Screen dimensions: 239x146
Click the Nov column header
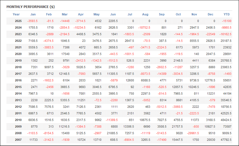click(x=194, y=14)
